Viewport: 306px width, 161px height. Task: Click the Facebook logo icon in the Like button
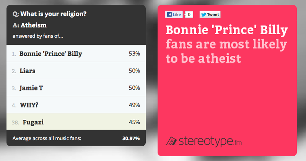tap(169, 14)
